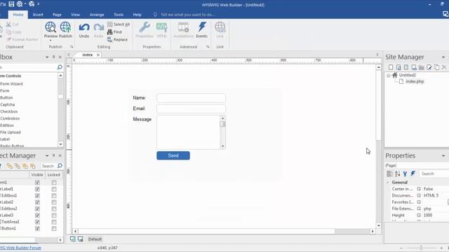Click the Name edit box on the canvas
Viewport: 449px width, 252px height.
coord(191,98)
